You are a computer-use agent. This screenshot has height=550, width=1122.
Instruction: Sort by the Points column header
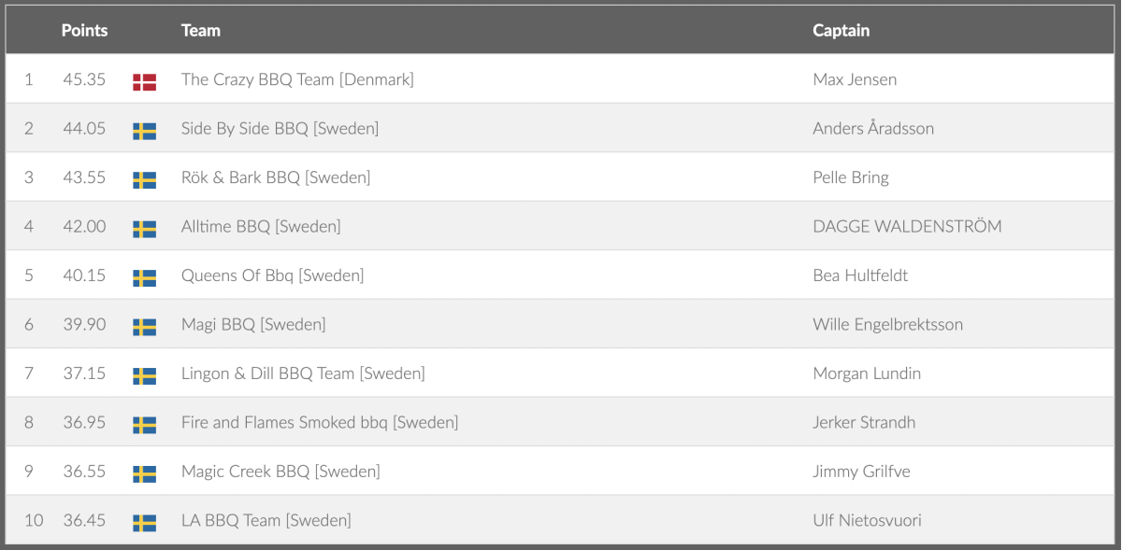point(84,31)
